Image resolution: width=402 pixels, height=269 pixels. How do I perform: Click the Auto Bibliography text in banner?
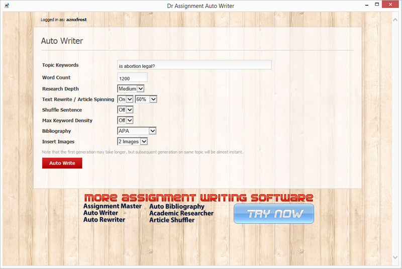pos(177,207)
